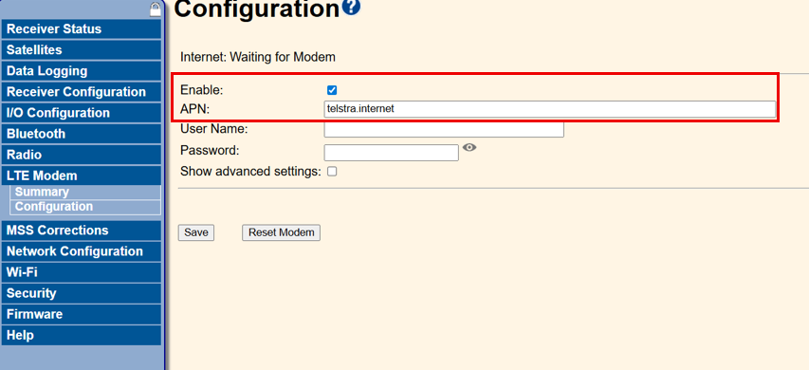
Task: Open the Firmware menu item
Action: coord(82,314)
